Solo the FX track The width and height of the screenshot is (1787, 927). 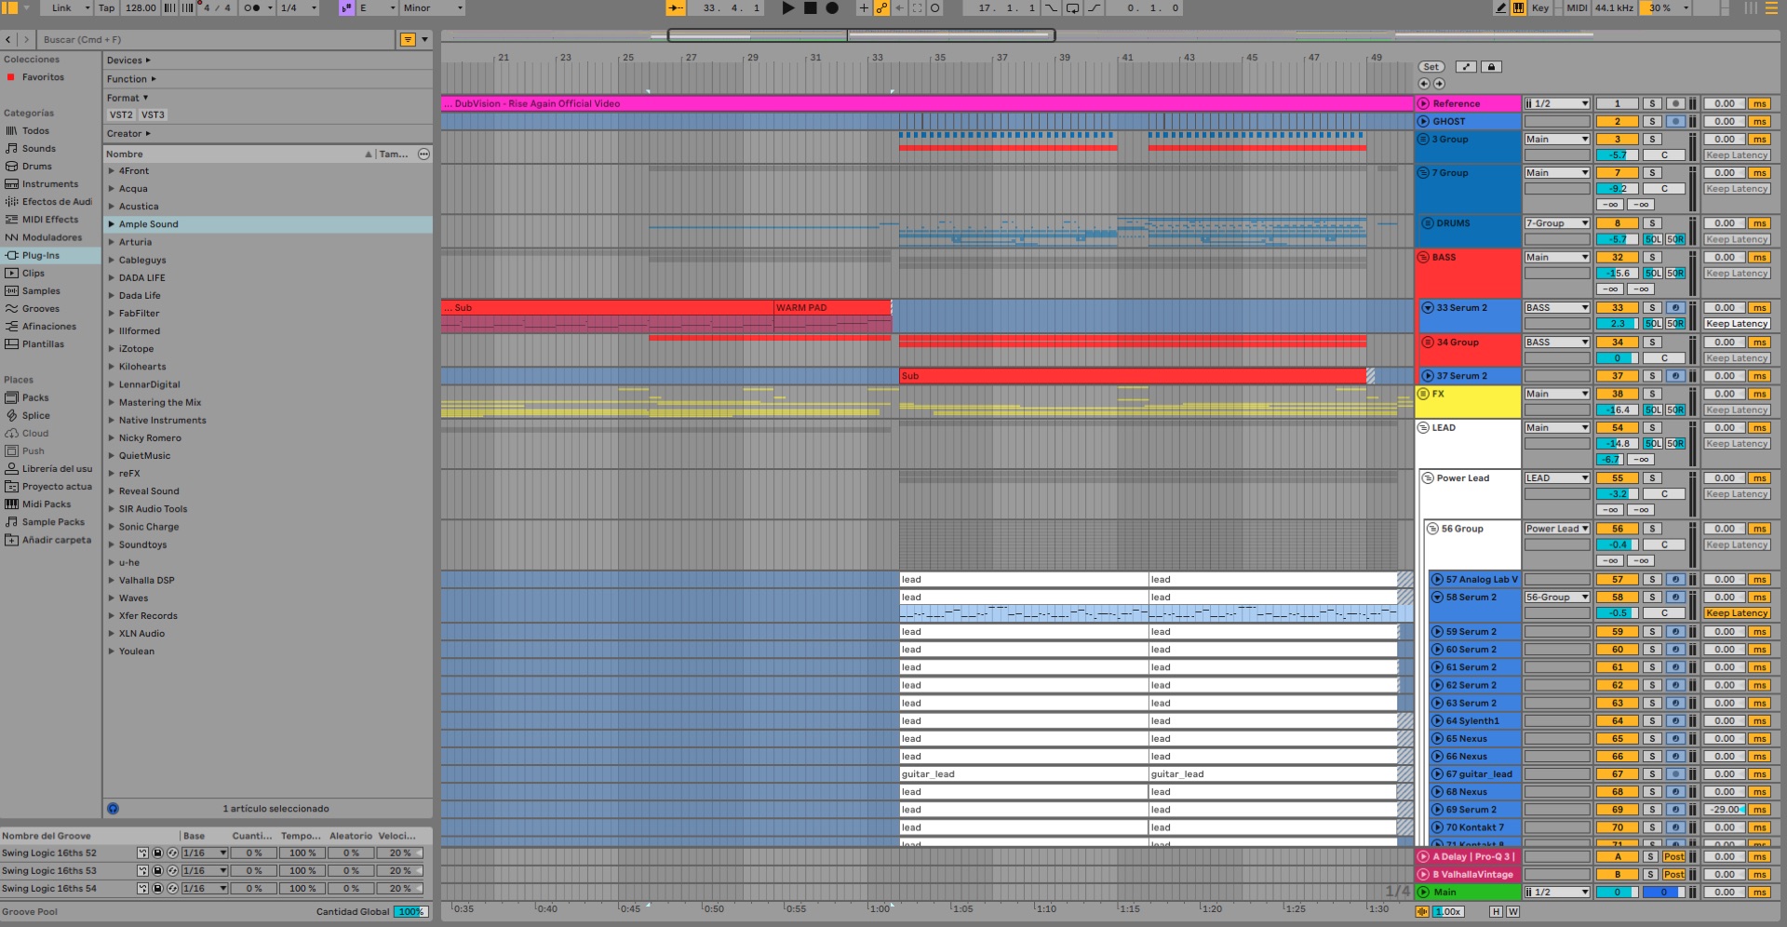point(1652,395)
